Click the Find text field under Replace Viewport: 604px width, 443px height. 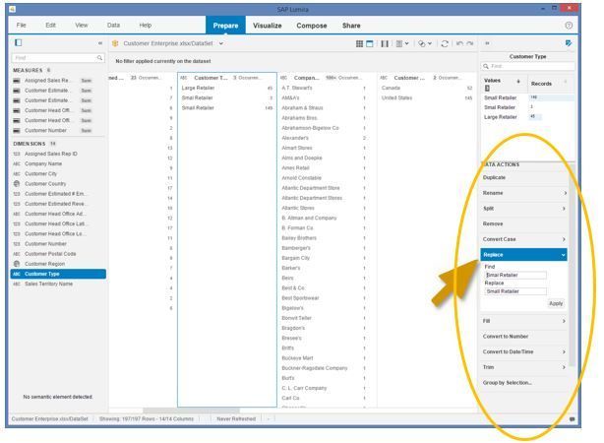[x=515, y=275]
